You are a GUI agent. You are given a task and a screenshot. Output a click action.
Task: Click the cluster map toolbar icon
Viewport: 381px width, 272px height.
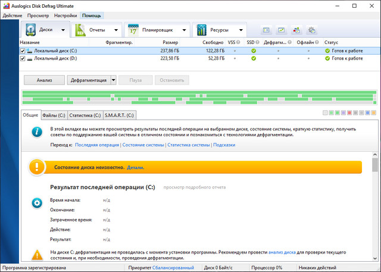(x=296, y=30)
